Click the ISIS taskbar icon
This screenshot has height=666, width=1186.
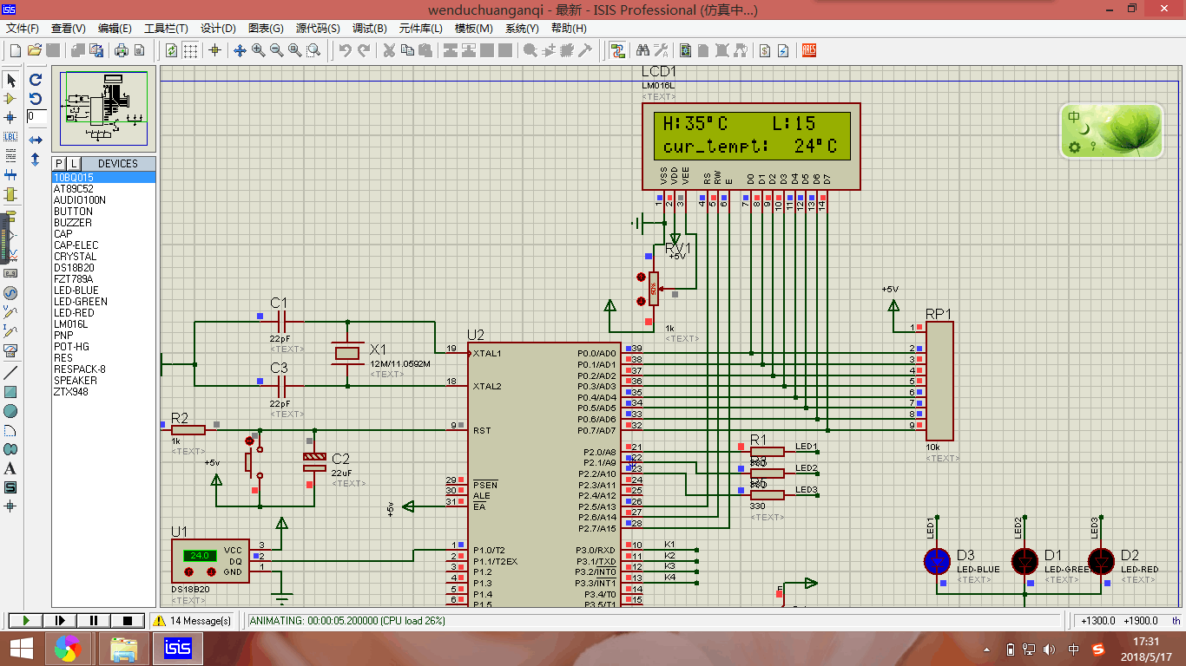[177, 649]
